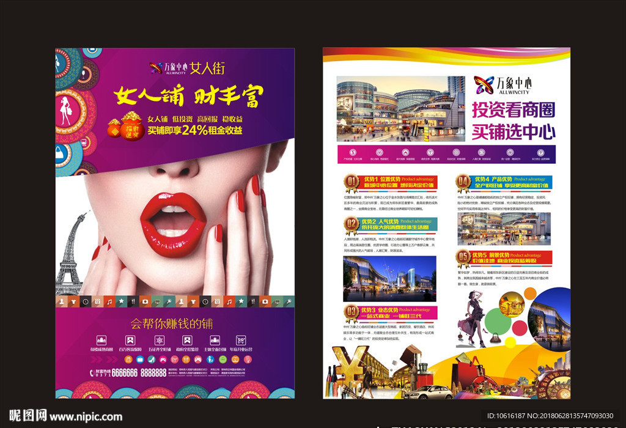Select the 买铺选中心 heading
The width and height of the screenshot is (626, 428).
point(514,131)
